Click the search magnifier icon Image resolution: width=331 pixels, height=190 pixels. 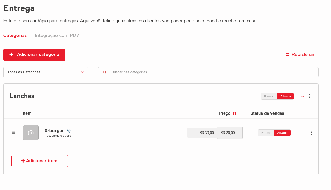click(x=105, y=72)
